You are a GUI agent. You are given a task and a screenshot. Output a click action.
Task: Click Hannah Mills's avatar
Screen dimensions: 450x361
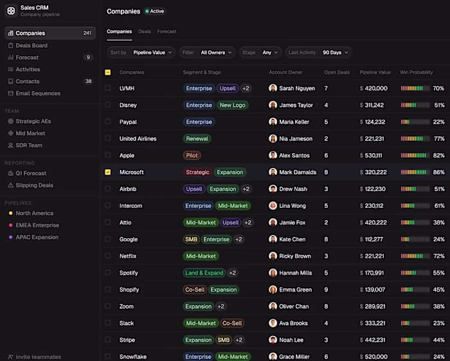(273, 273)
